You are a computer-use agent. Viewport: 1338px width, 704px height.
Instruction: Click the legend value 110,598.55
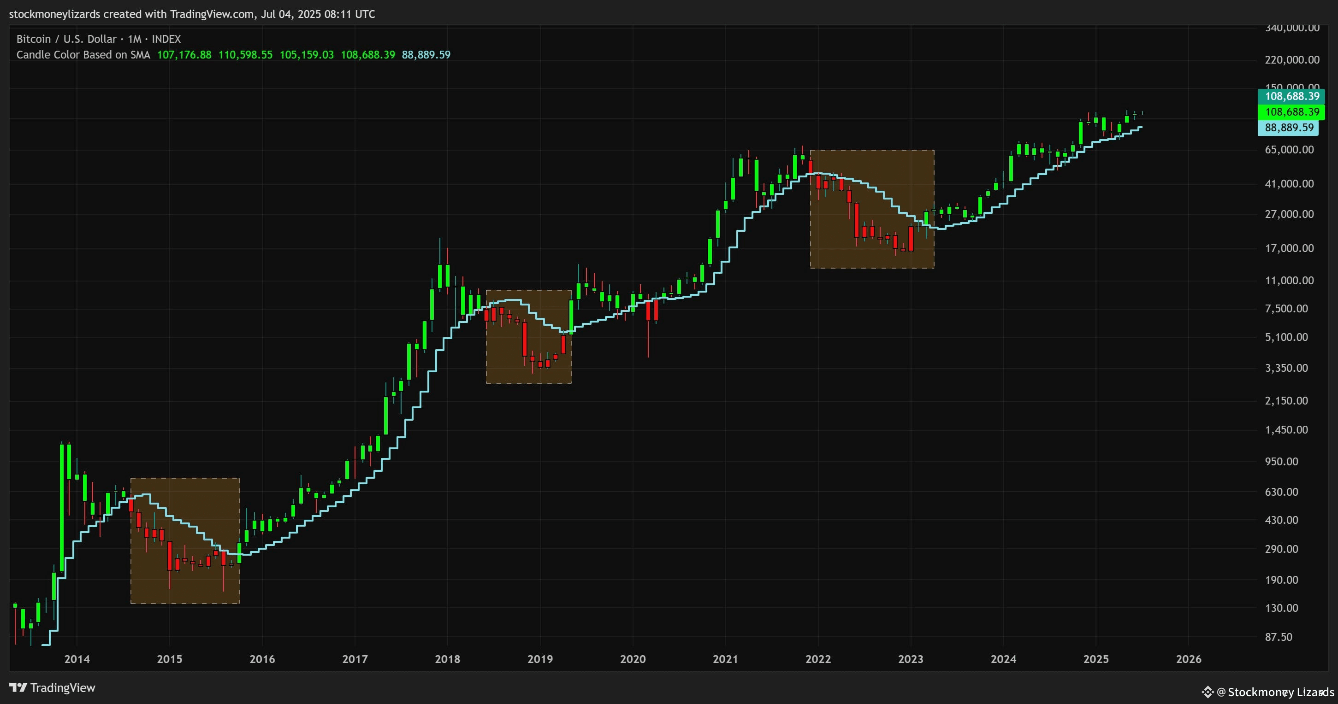click(x=245, y=54)
